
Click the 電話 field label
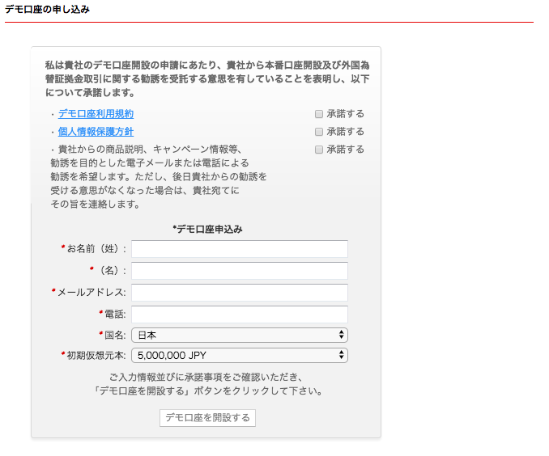[116, 315]
